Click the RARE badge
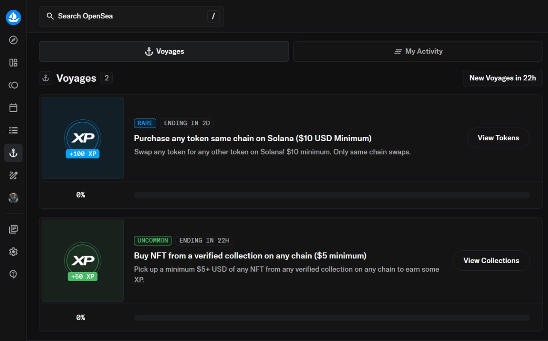Screen dimensions: 548x341 [145, 123]
